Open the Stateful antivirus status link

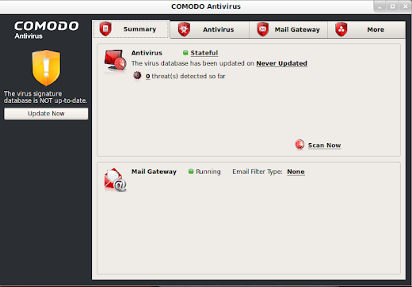pos(204,53)
